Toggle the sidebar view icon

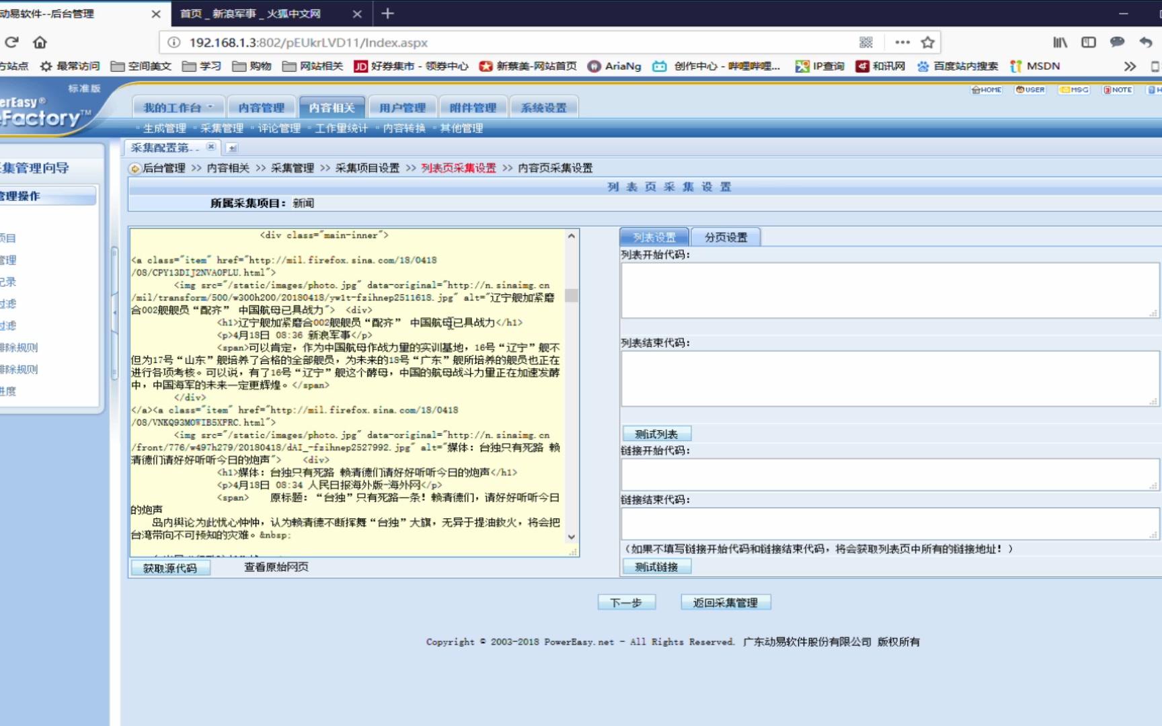pyautogui.click(x=1089, y=42)
